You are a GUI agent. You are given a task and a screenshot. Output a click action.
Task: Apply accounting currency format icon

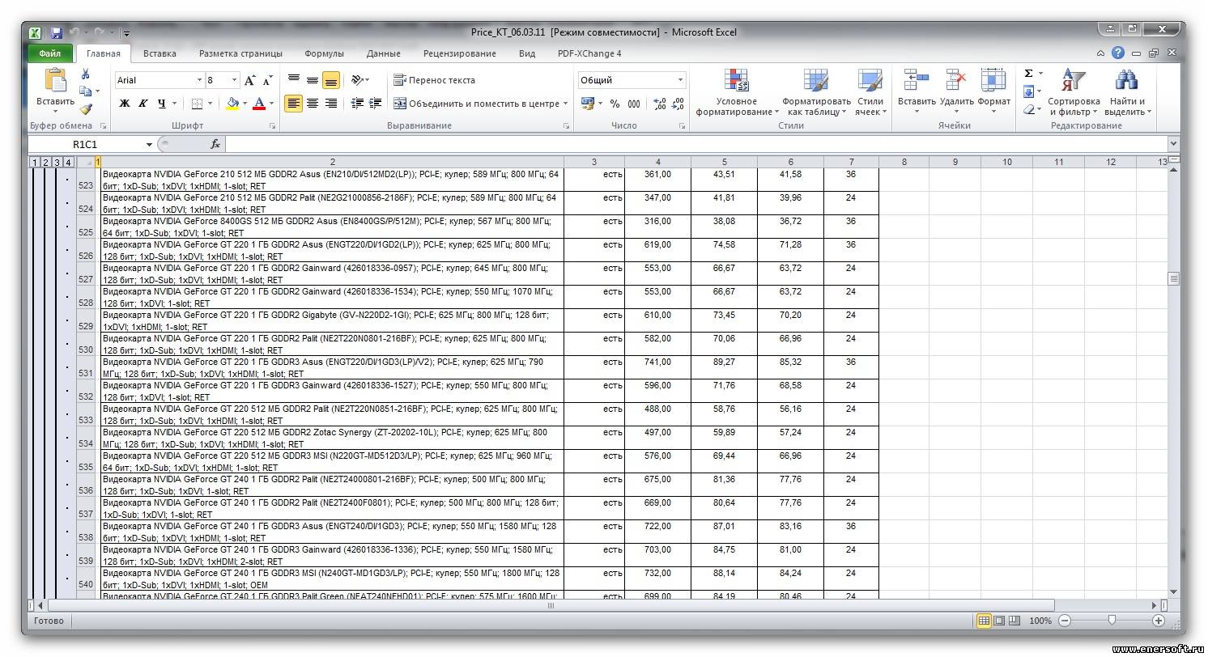click(588, 103)
